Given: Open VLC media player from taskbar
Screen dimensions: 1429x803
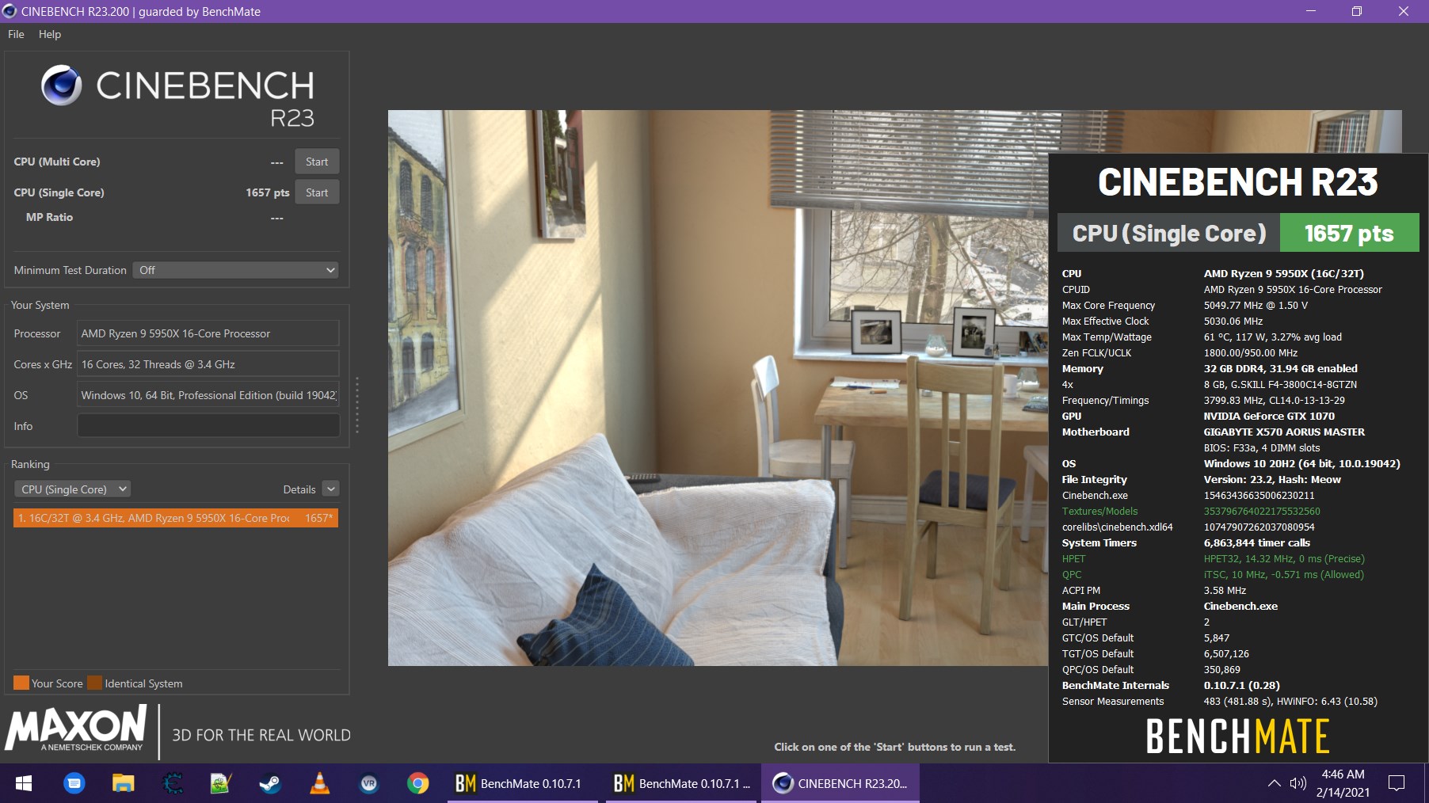Looking at the screenshot, I should pos(319,783).
